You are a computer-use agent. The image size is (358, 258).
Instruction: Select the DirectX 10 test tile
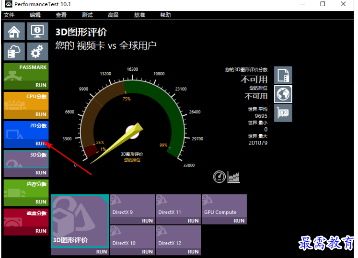click(133, 236)
